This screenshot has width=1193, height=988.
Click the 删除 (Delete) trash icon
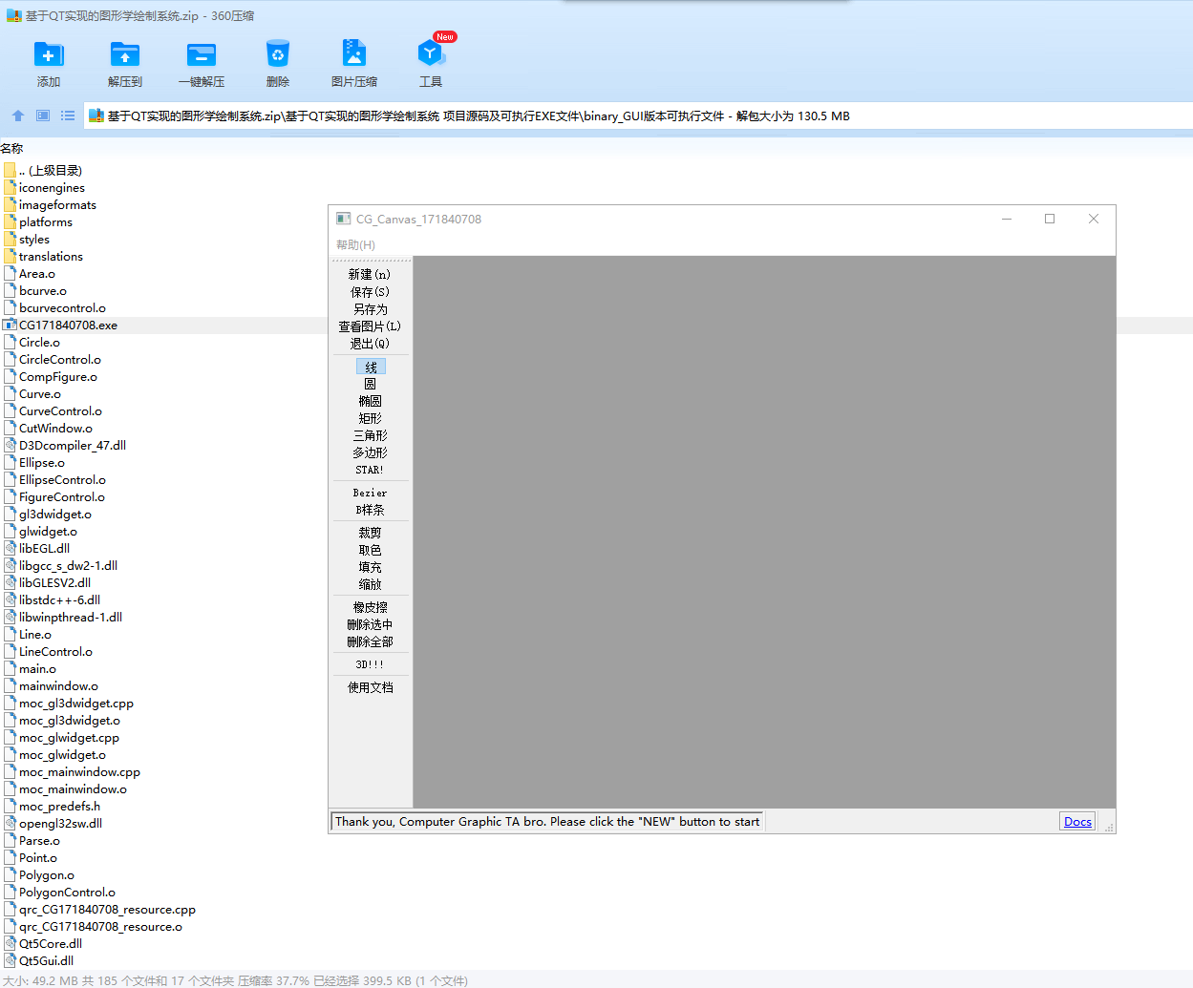[x=278, y=54]
